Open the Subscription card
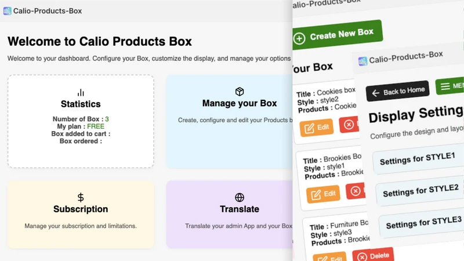The width and height of the screenshot is (464, 261). point(81,215)
